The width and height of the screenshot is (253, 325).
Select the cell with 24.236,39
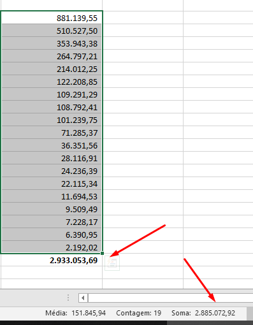[x=52, y=171]
